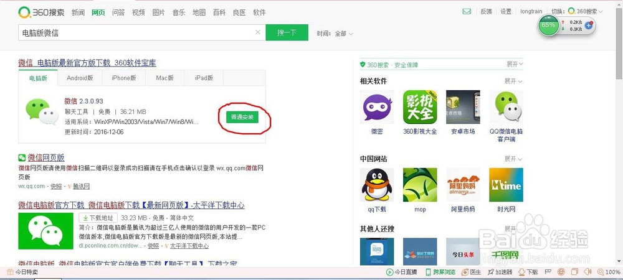Select the iPhone版 tab
Image resolution: width=623 pixels, height=280 pixels.
pyautogui.click(x=124, y=78)
